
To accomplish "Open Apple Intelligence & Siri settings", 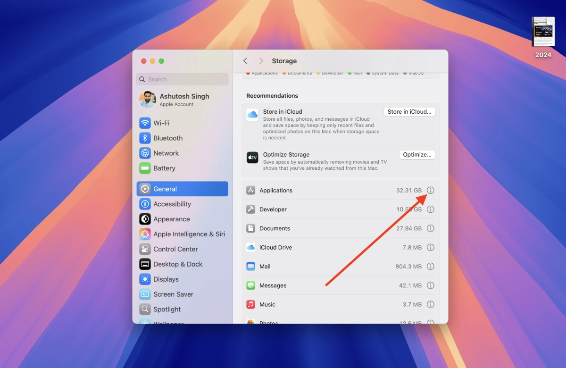I will click(x=183, y=234).
